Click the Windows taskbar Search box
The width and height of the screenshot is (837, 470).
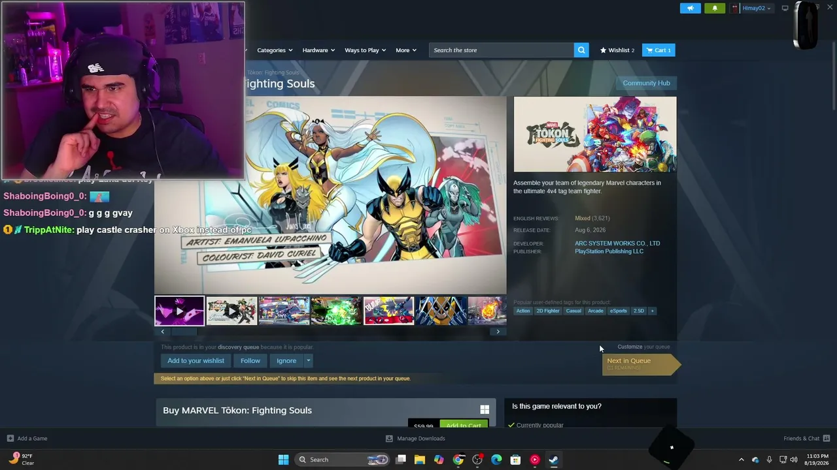point(343,460)
